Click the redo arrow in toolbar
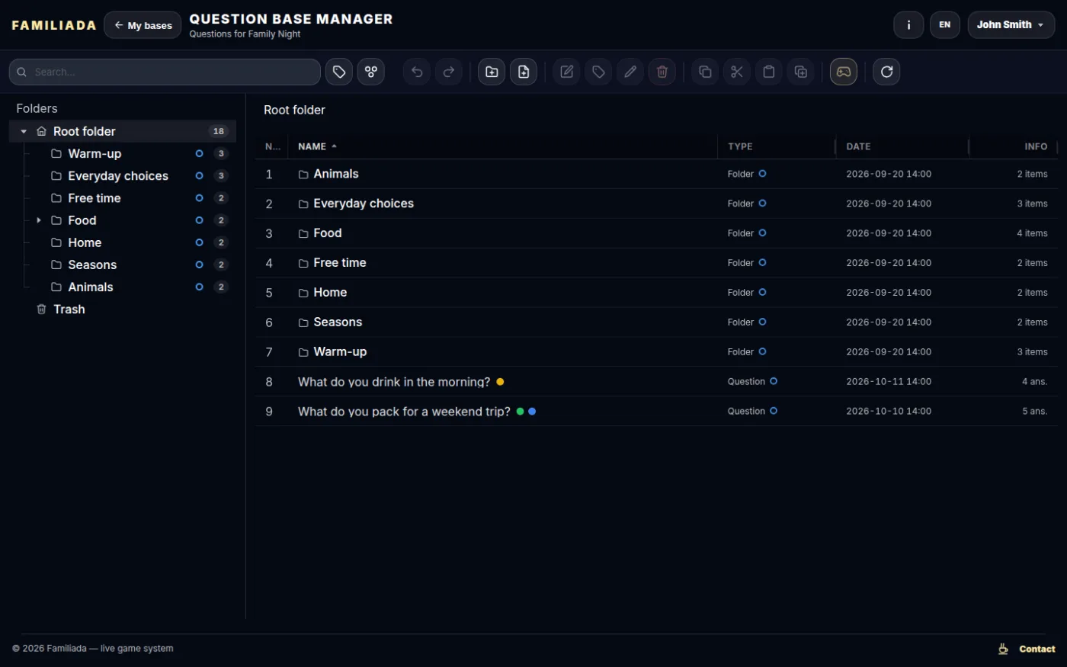The width and height of the screenshot is (1067, 667). coord(449,72)
